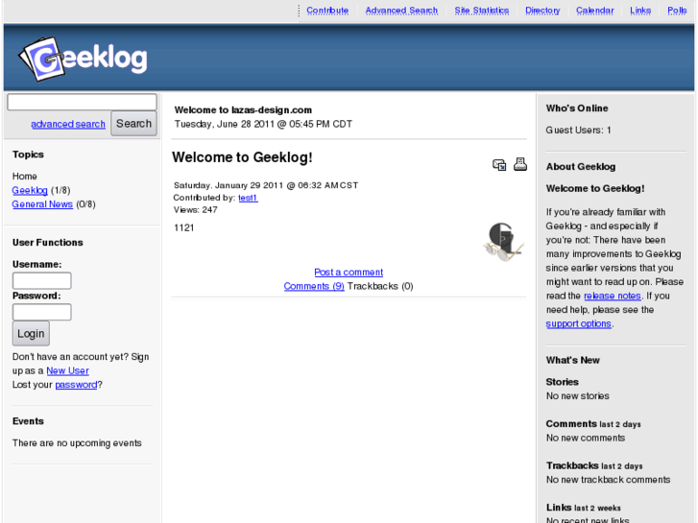Viewport: 698px width, 523px height.
Task: Click the 'Views: 247' text
Action: pos(196,209)
